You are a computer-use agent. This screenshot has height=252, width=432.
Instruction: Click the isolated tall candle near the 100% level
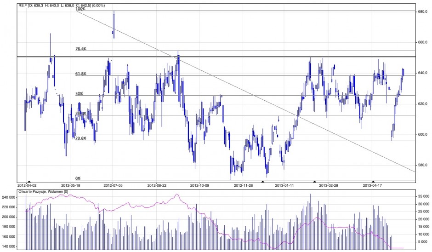click(114, 25)
